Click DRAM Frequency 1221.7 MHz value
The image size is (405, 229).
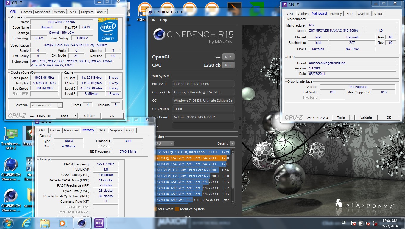pos(105,164)
